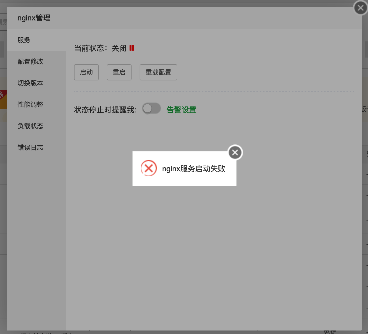This screenshot has height=334, width=368.
Task: View the 错误日志 tab
Action: (x=36, y=148)
